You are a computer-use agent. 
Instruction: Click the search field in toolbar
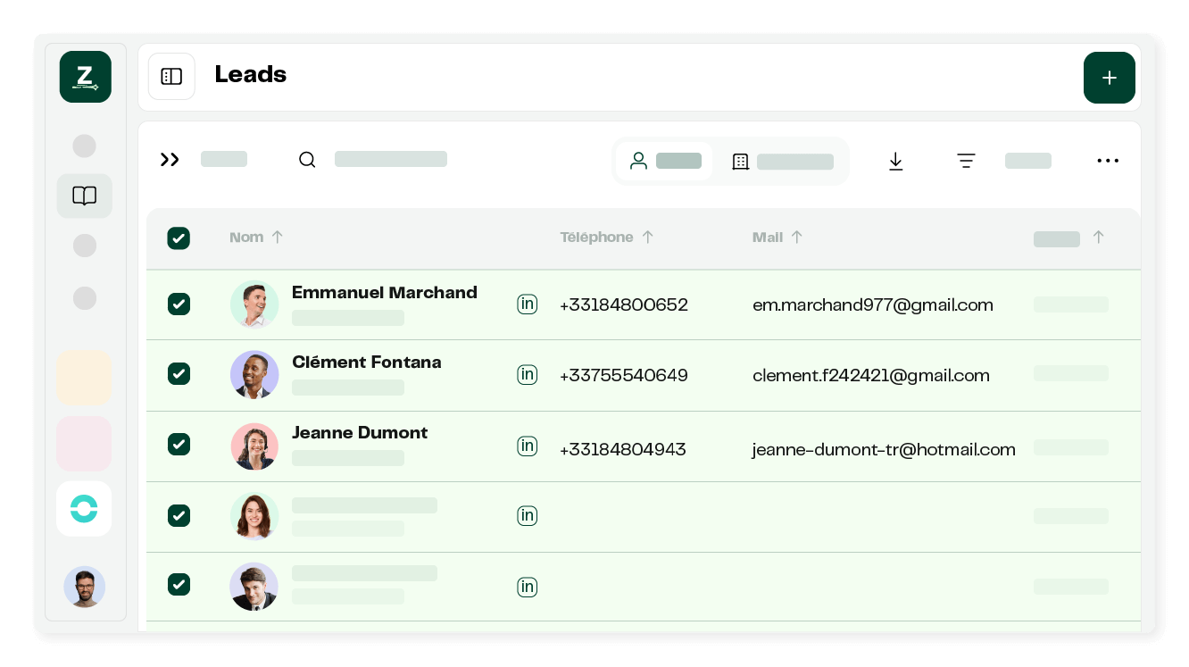pyautogui.click(x=389, y=160)
